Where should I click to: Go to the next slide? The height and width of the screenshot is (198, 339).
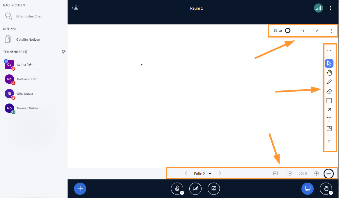tap(220, 174)
